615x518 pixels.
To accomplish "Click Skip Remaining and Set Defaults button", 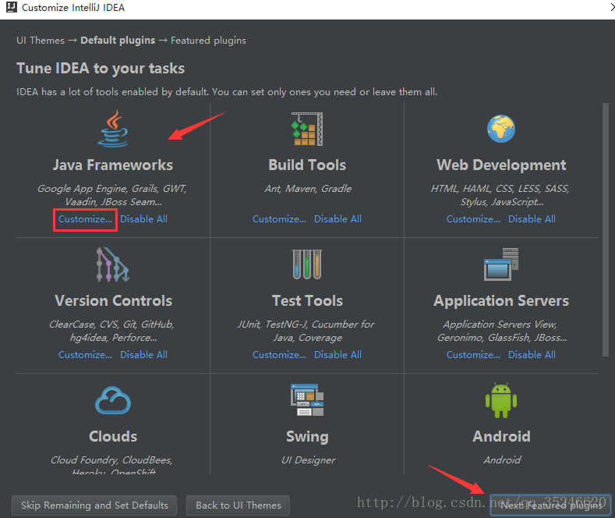I will [x=94, y=505].
